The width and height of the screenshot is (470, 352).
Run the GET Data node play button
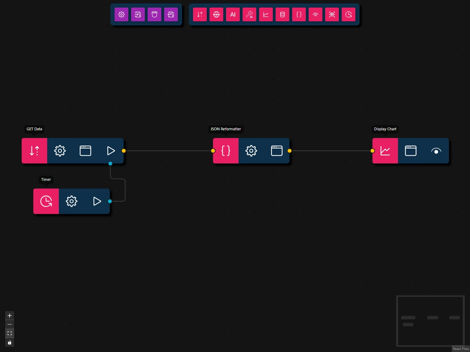(x=111, y=151)
